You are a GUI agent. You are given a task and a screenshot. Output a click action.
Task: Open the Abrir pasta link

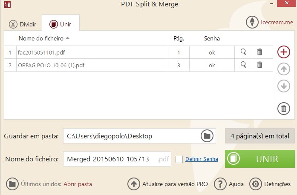(x=78, y=184)
